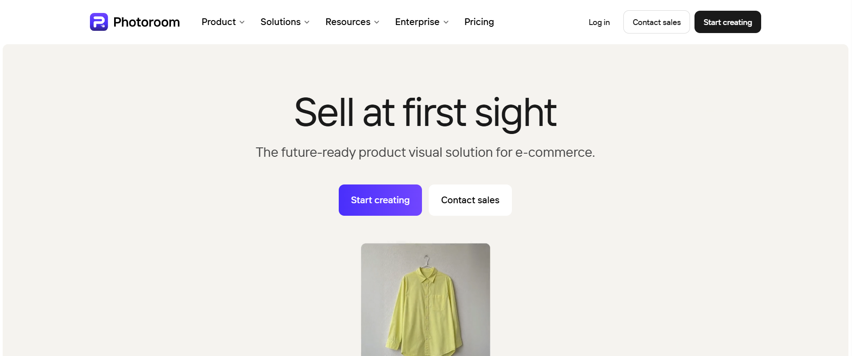The height and width of the screenshot is (356, 852).
Task: Open the Solutions menu label
Action: [x=281, y=22]
